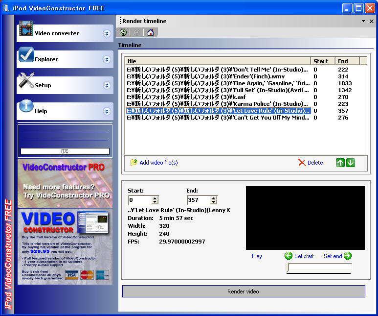Viewport: 378px width, 316px height.
Task: Sort by the file column header
Action: (218, 61)
